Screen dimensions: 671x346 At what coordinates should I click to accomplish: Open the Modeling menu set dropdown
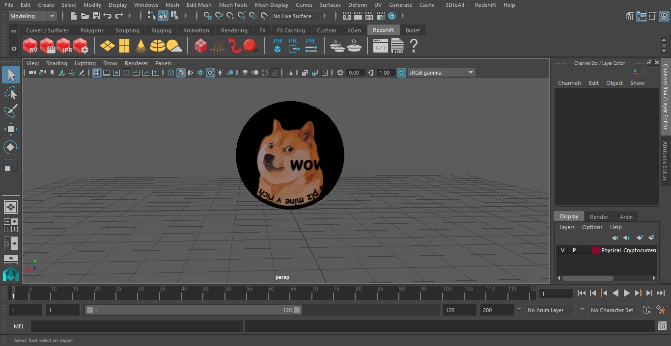click(33, 16)
